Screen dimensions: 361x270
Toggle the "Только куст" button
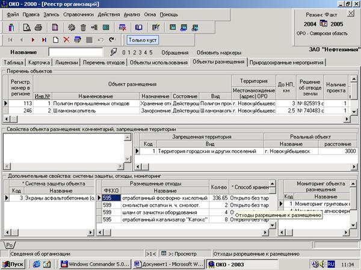[143, 40]
